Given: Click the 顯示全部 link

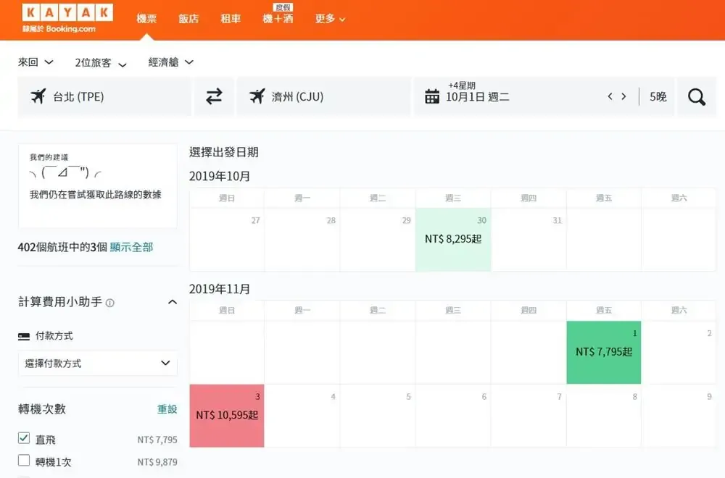Looking at the screenshot, I should pos(131,247).
